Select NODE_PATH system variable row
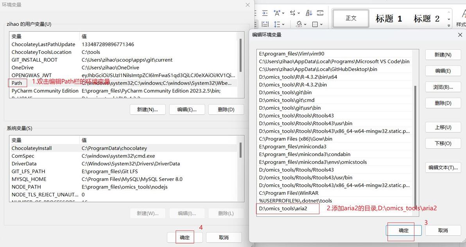 (123, 187)
